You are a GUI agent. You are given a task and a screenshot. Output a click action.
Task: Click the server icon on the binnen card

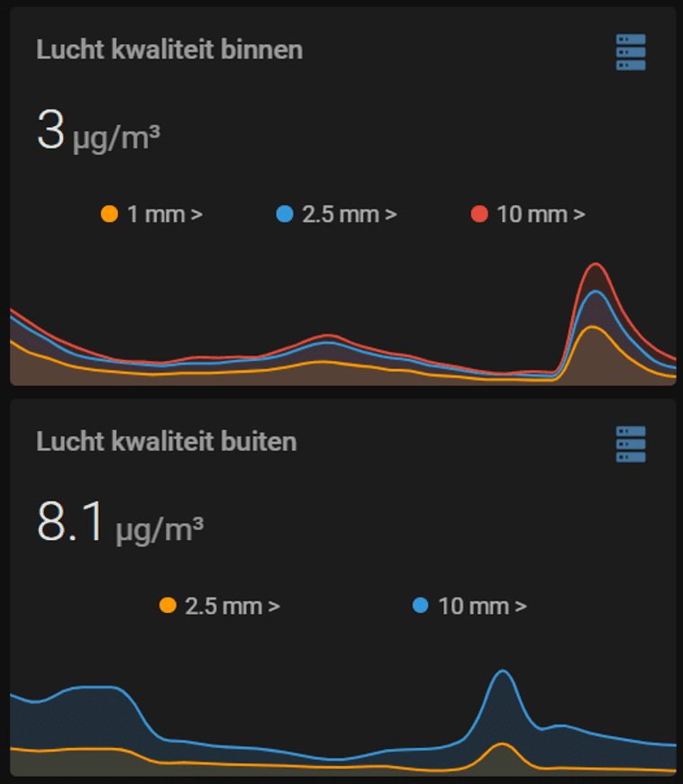[630, 53]
